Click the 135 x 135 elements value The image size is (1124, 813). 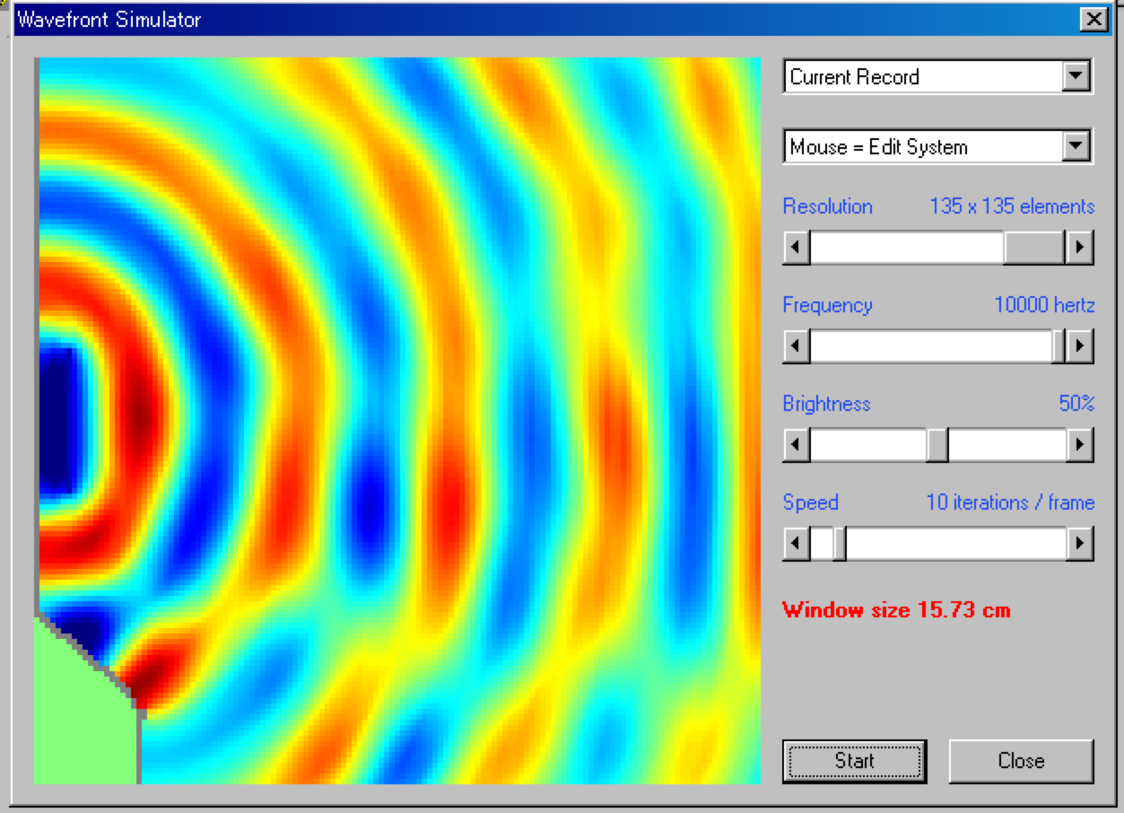click(1012, 206)
